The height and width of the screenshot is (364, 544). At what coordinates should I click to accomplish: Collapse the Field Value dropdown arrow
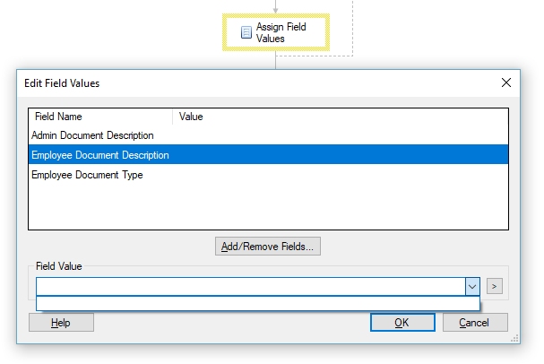tap(472, 287)
